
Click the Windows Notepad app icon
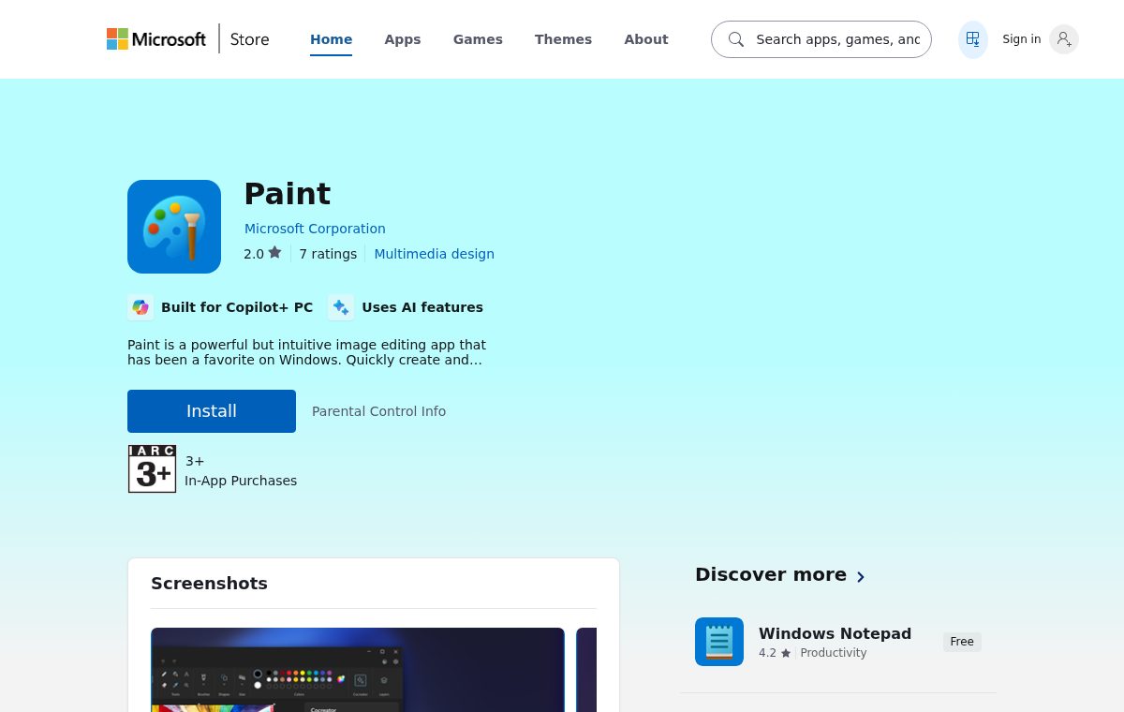pyautogui.click(x=719, y=642)
